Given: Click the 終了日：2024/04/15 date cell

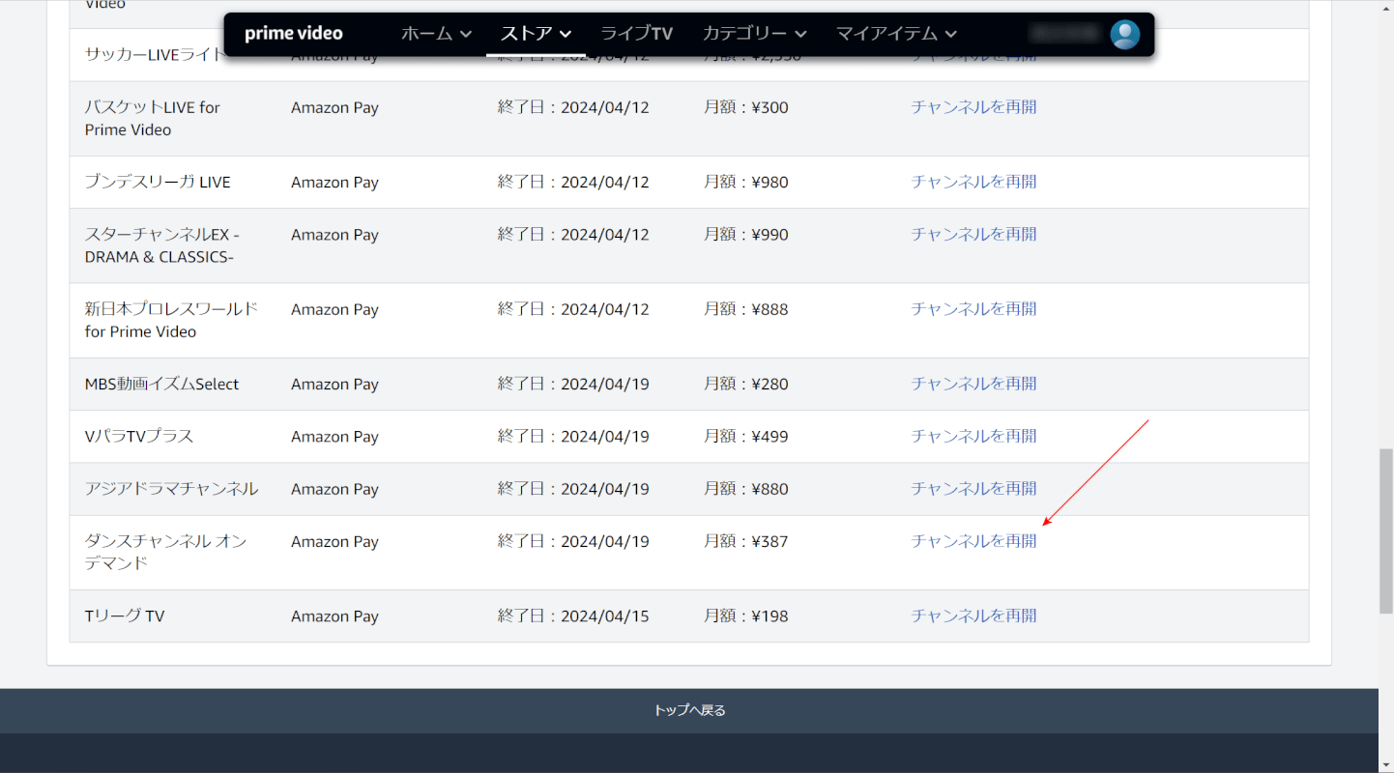Looking at the screenshot, I should (573, 616).
